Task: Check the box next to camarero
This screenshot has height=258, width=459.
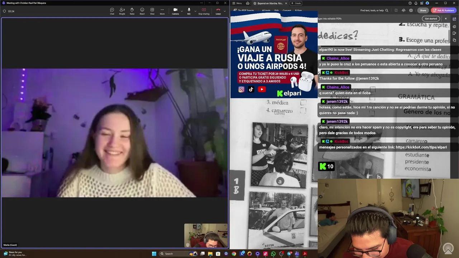Action: coord(303,111)
